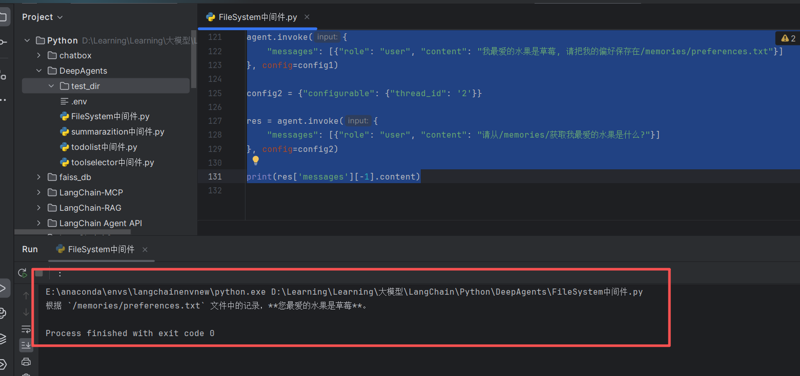Close the FileSystem中间件.py editor tab

point(307,17)
